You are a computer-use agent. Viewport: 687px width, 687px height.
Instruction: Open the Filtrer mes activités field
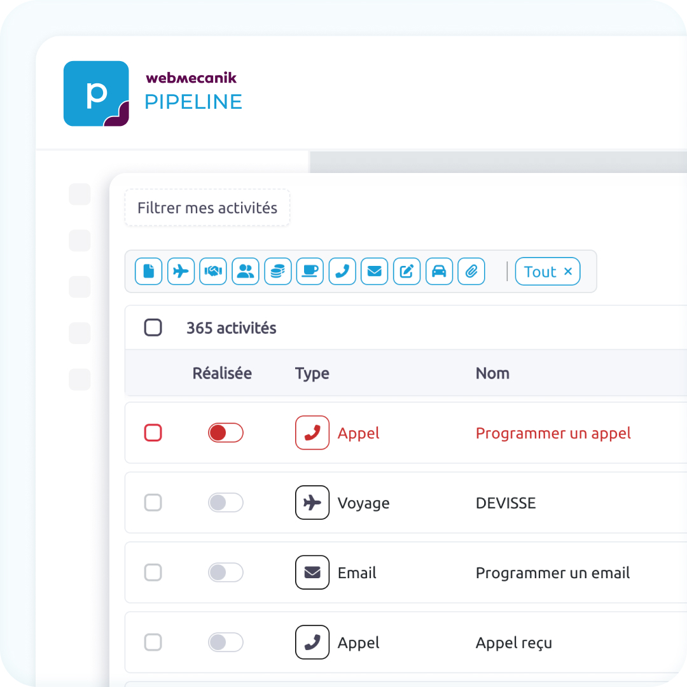pyautogui.click(x=207, y=207)
